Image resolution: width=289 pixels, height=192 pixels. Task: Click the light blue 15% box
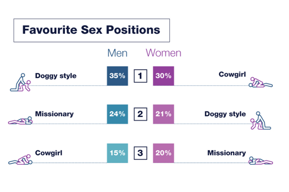[x=117, y=153]
